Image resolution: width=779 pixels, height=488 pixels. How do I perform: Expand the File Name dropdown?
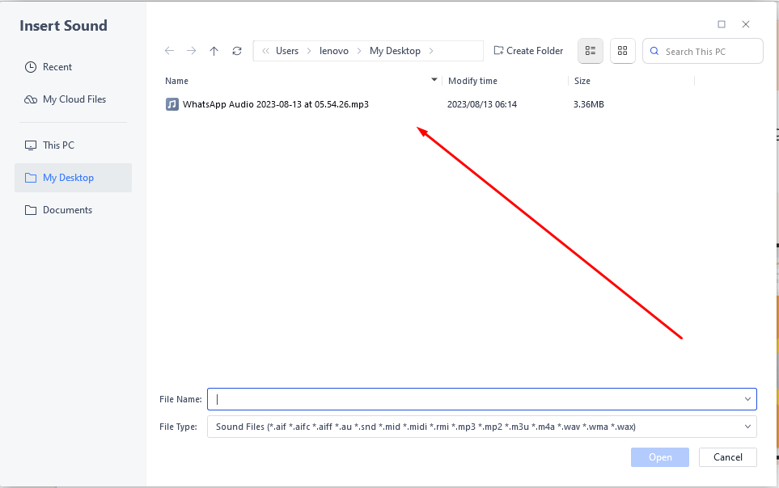pos(747,398)
